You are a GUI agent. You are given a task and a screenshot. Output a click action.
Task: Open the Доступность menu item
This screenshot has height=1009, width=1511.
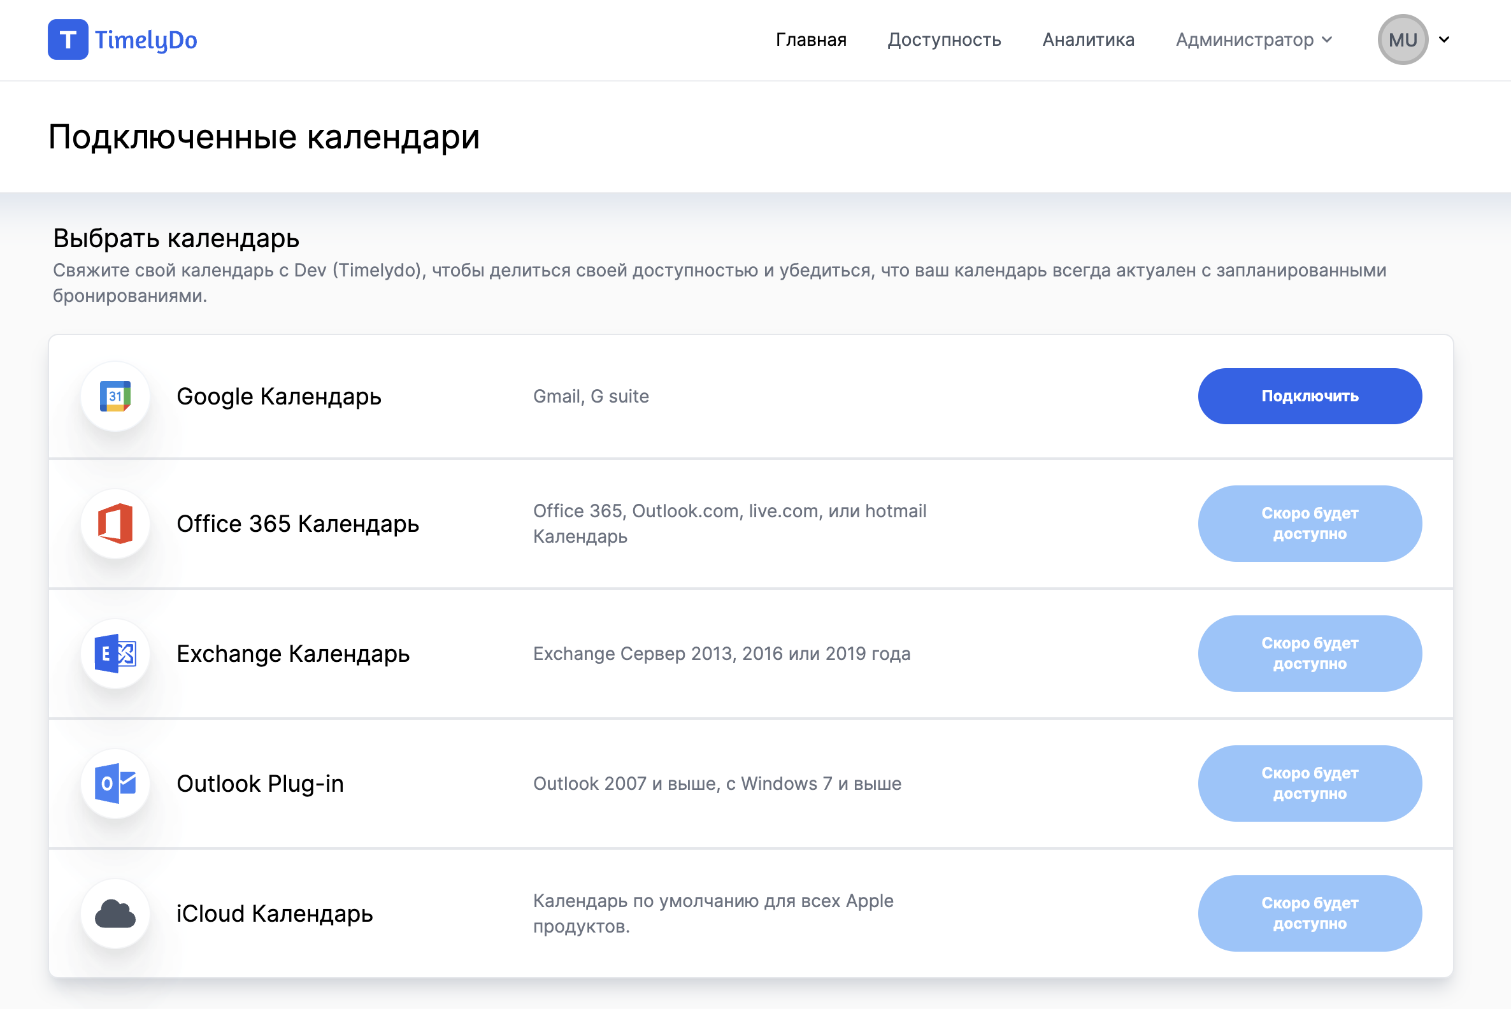pyautogui.click(x=944, y=40)
